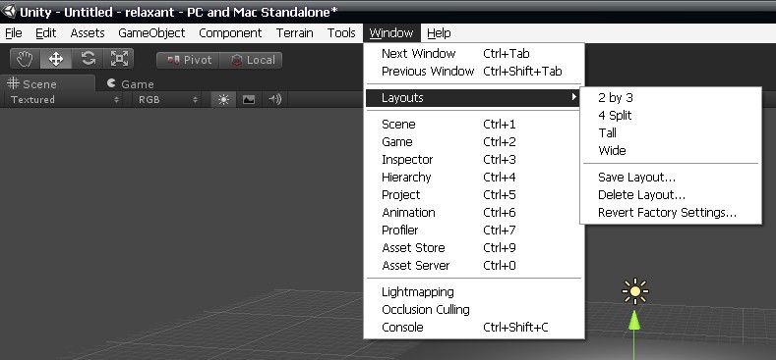Screen dimensions: 776x360
Task: Switch to the Scene tab
Action: [47, 83]
